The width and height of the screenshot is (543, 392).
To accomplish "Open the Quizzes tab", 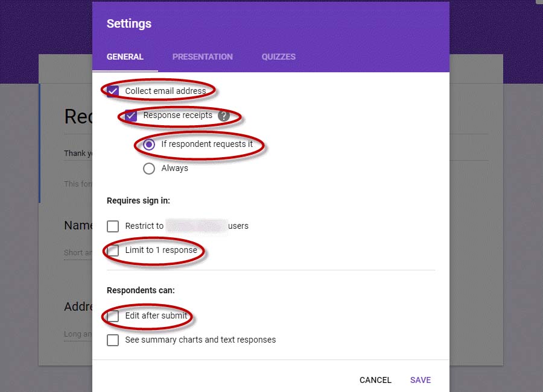I will (x=278, y=57).
